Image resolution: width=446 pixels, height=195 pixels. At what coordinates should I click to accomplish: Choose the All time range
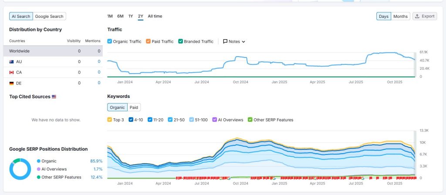155,16
